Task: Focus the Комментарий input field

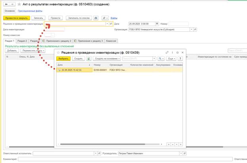Action: coord(125,159)
